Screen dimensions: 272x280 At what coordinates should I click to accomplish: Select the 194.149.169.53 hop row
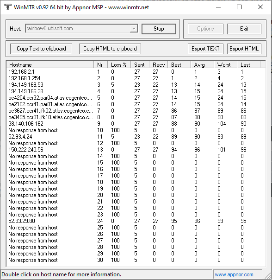pos(136,85)
